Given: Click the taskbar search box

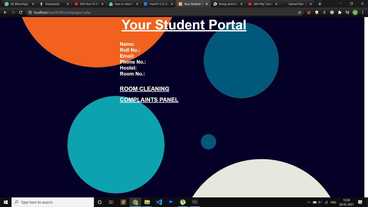Looking at the screenshot, I should click(53, 202).
